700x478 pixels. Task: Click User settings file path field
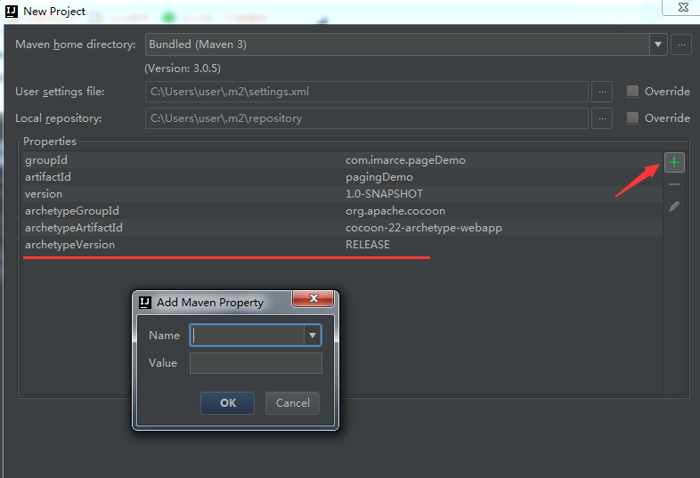[367, 92]
